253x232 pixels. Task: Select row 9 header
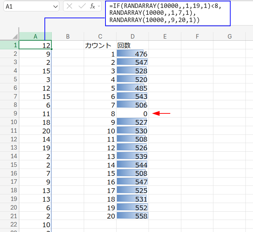tap(9, 113)
